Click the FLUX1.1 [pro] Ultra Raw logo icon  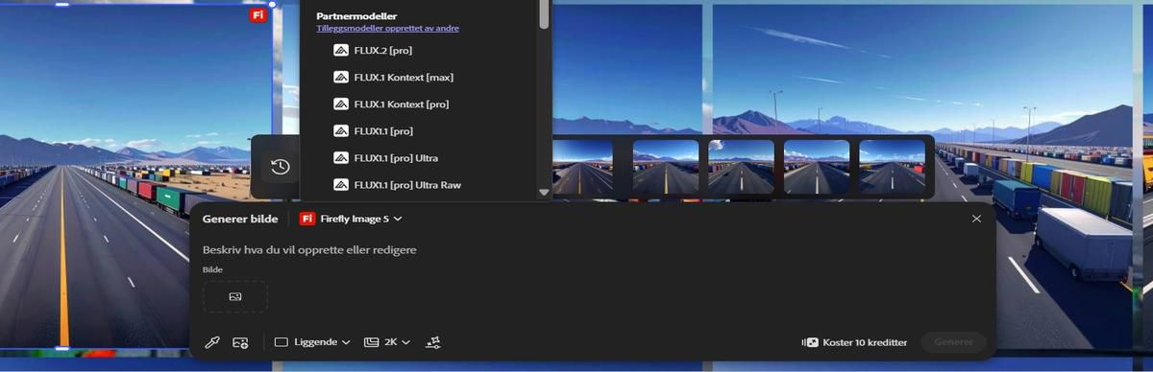tap(340, 184)
